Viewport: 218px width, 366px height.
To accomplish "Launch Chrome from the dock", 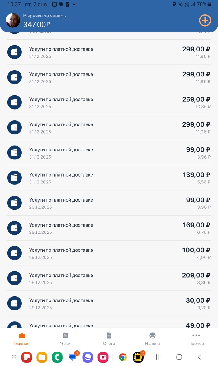I will point(123,357).
